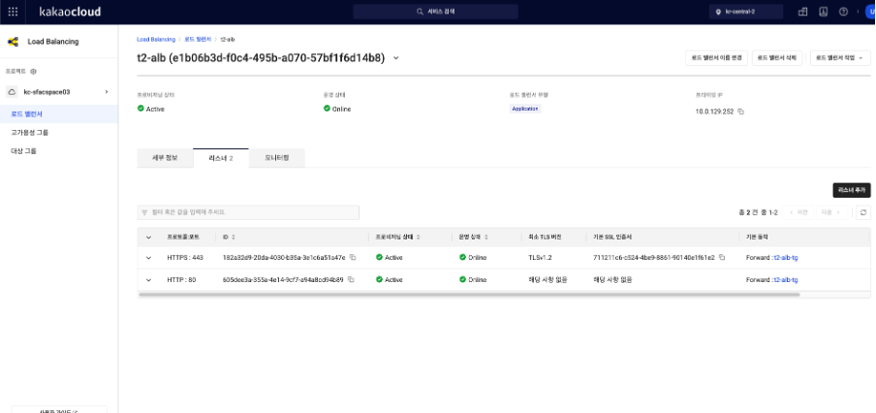Open t2-alb-tg link in HTTPS row
The image size is (876, 413).
[786, 258]
